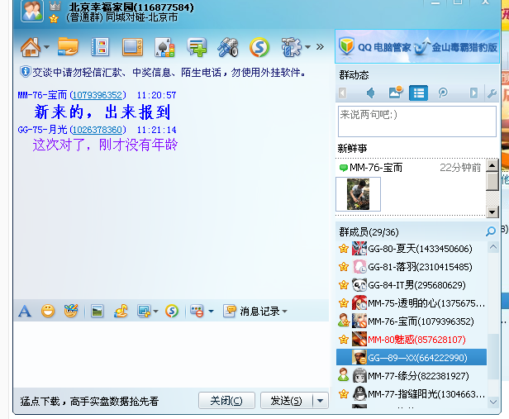Viewport: 509px width, 419px height.
Task: Select member MM-77-指缝阳光
Action: [x=411, y=394]
